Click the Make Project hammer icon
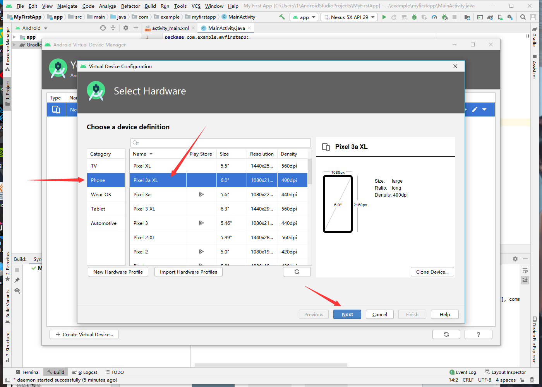The image size is (542, 387). click(282, 17)
